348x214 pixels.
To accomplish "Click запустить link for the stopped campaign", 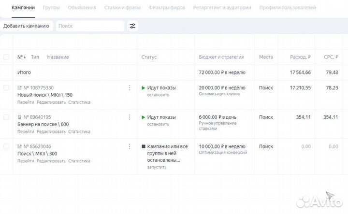I will pyautogui.click(x=157, y=167).
